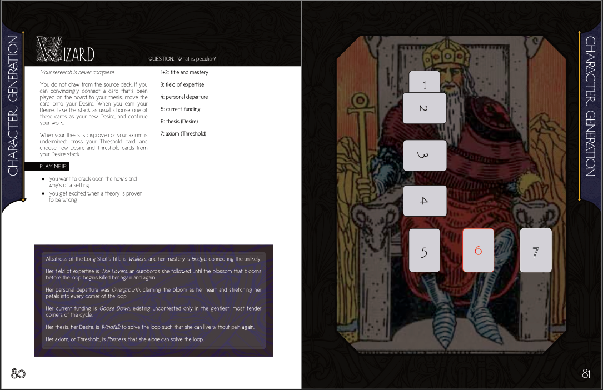
Task: Click the 'Albatross of the Long Shot's title' sentence
Action: click(x=153, y=259)
